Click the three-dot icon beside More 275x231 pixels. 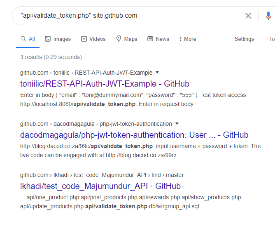point(180,39)
